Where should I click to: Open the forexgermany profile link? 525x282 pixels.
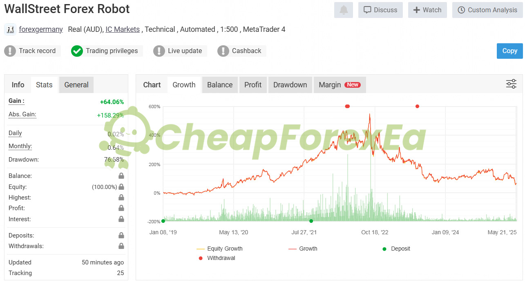[x=41, y=29]
